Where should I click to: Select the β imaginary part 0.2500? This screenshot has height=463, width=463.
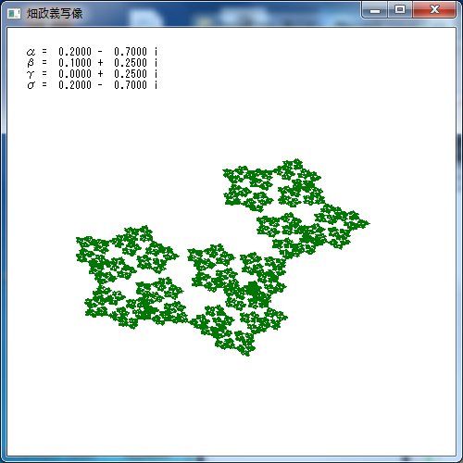131,63
